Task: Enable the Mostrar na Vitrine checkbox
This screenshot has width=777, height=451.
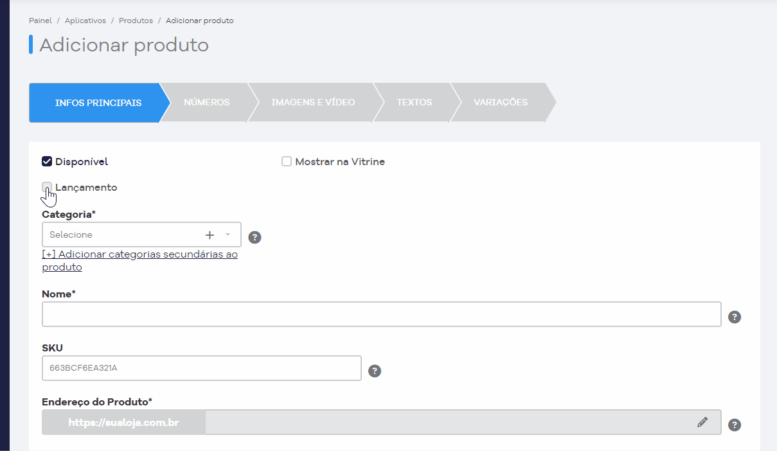Action: [287, 161]
